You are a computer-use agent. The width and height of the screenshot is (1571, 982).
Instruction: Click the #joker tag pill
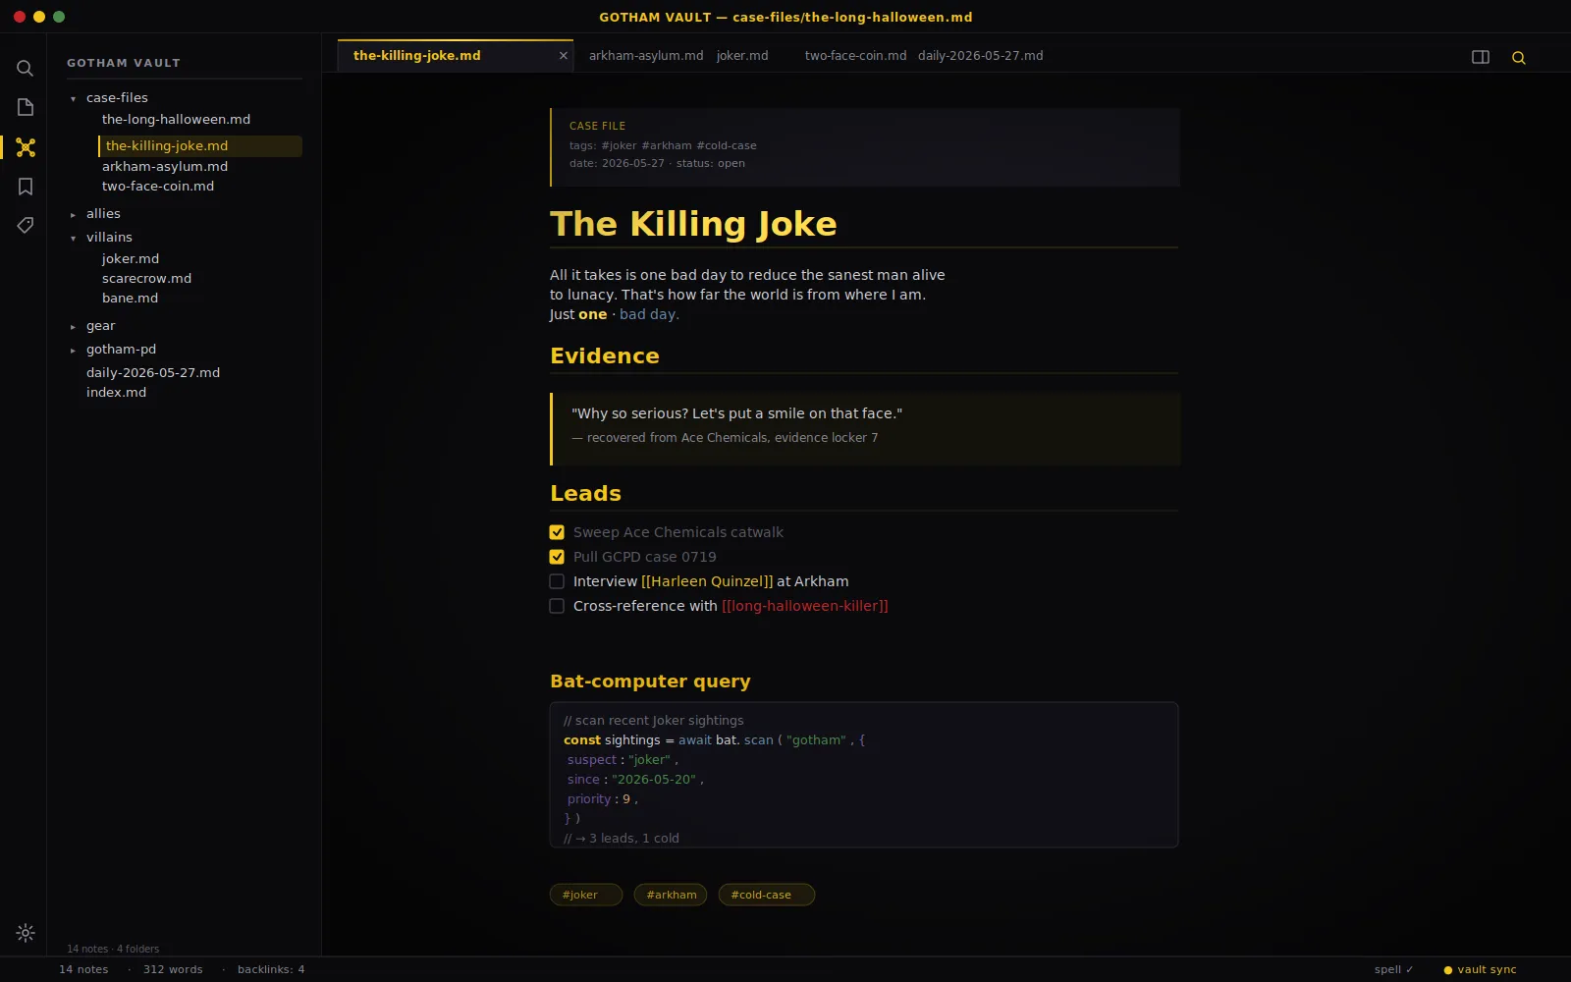point(586,895)
